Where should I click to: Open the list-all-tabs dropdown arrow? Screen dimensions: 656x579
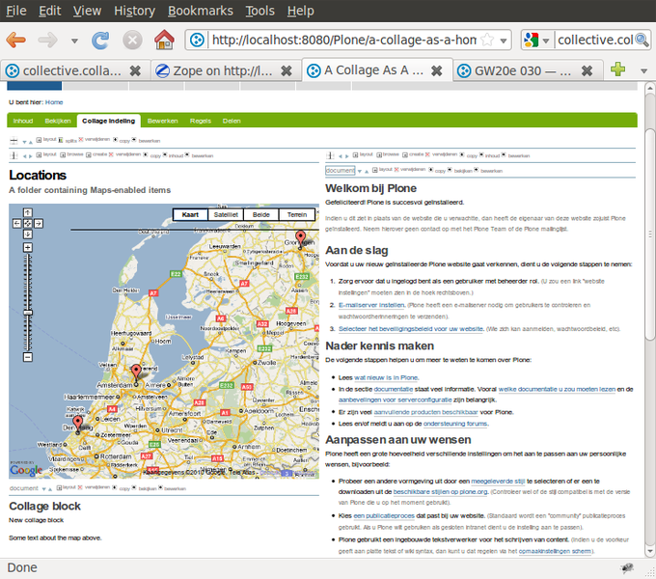[644, 71]
